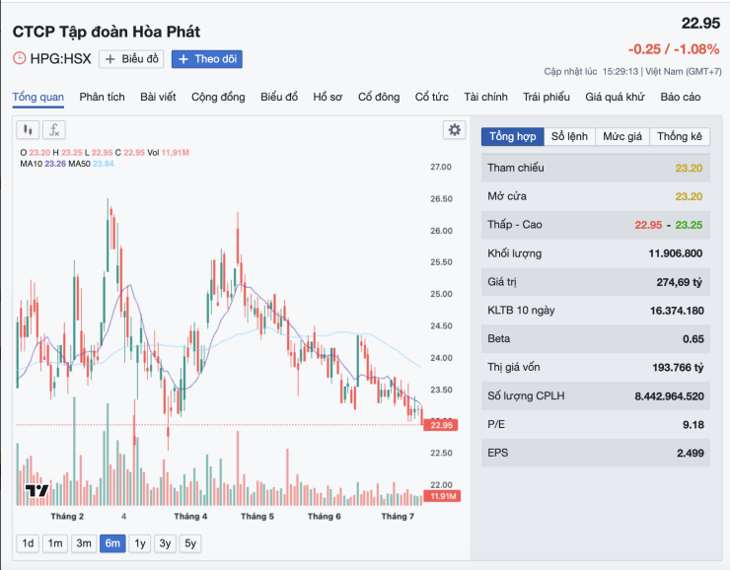Screen dimensions: 730x570
Task: Open Giá quá khứ tab
Action: (x=615, y=97)
